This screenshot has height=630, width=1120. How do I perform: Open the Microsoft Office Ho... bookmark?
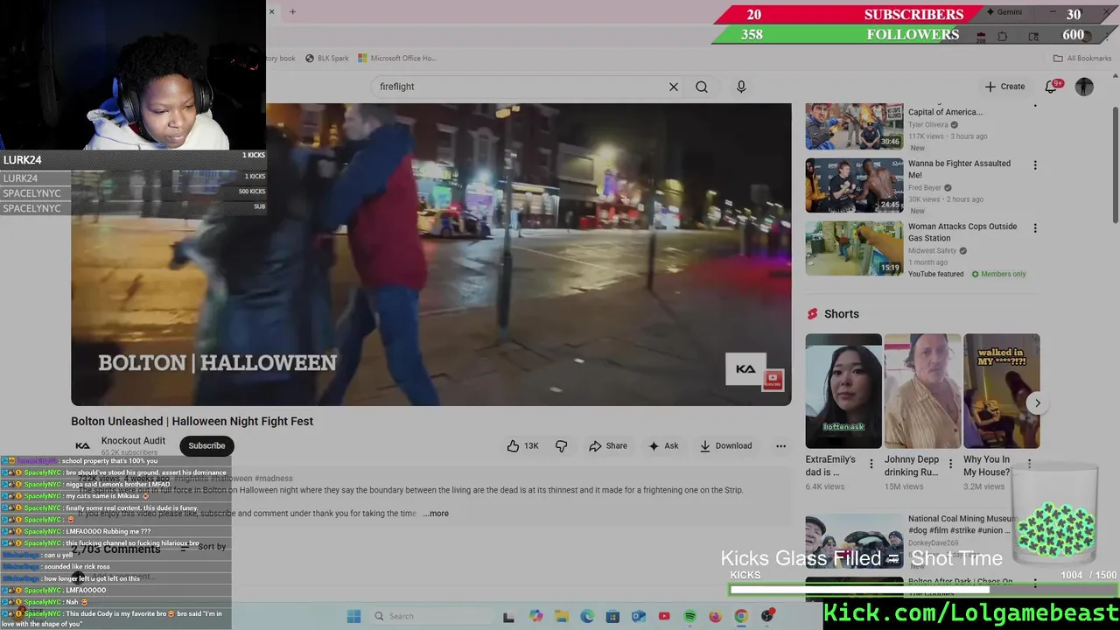coord(397,59)
